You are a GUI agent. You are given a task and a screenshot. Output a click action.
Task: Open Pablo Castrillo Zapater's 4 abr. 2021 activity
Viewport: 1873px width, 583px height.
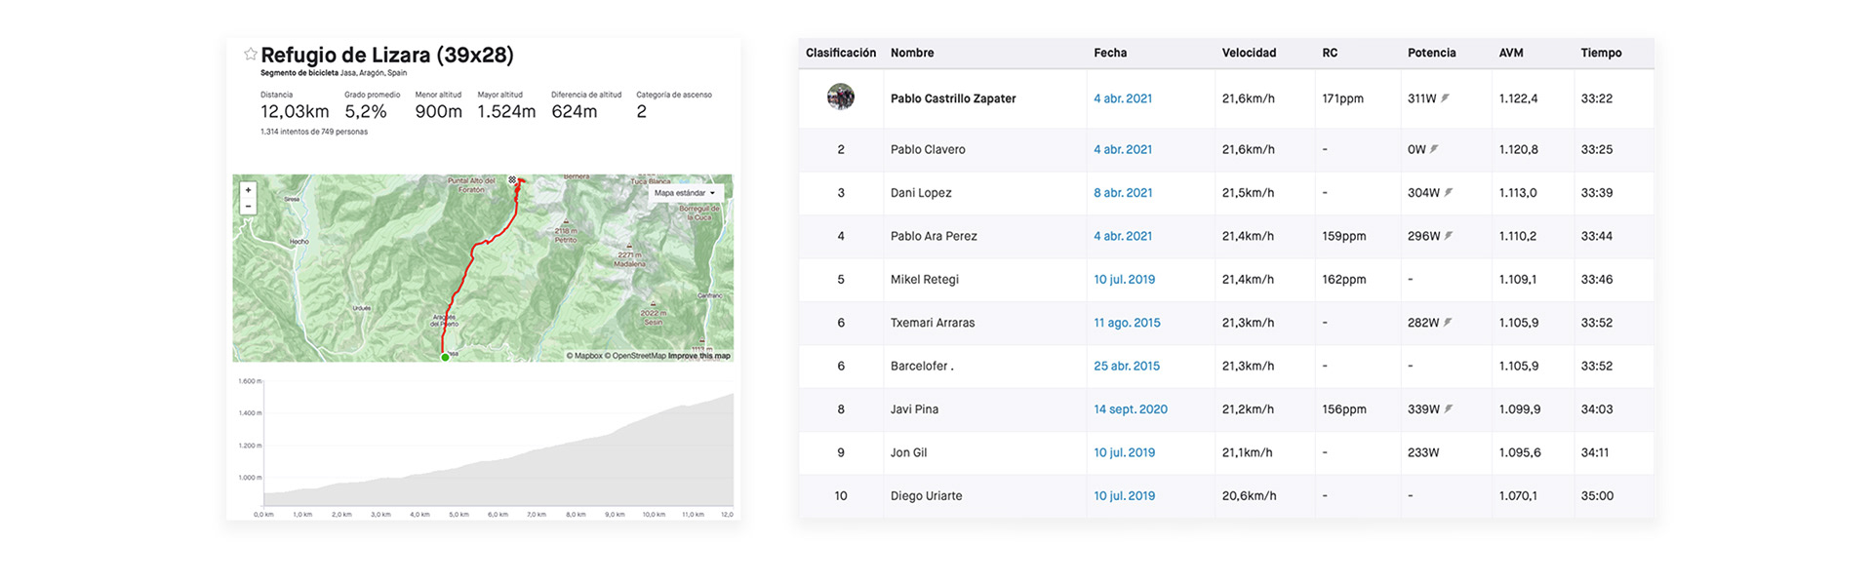1123,98
